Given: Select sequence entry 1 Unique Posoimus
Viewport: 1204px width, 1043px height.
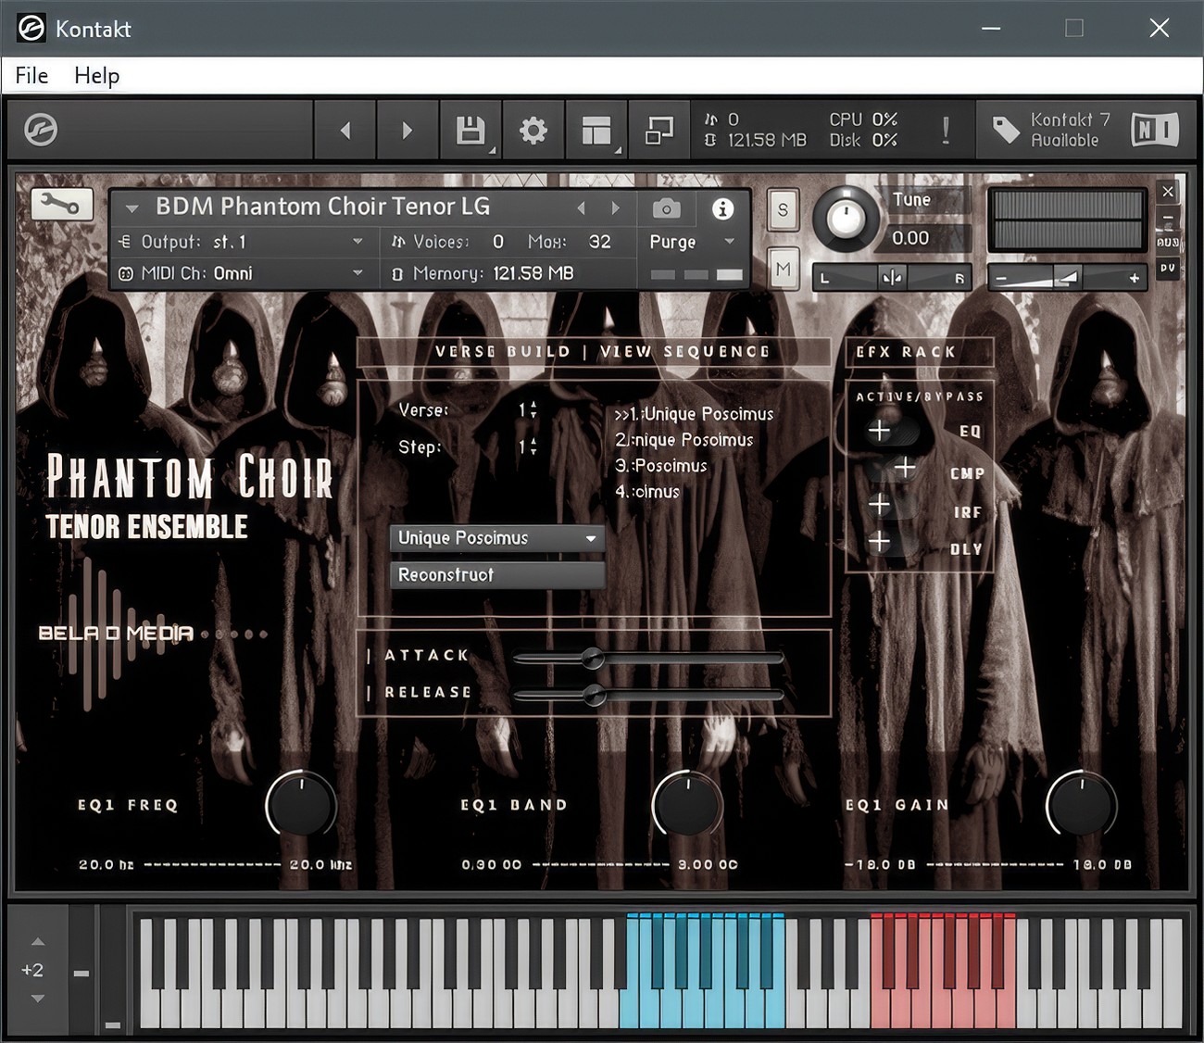Looking at the screenshot, I should pyautogui.click(x=694, y=414).
